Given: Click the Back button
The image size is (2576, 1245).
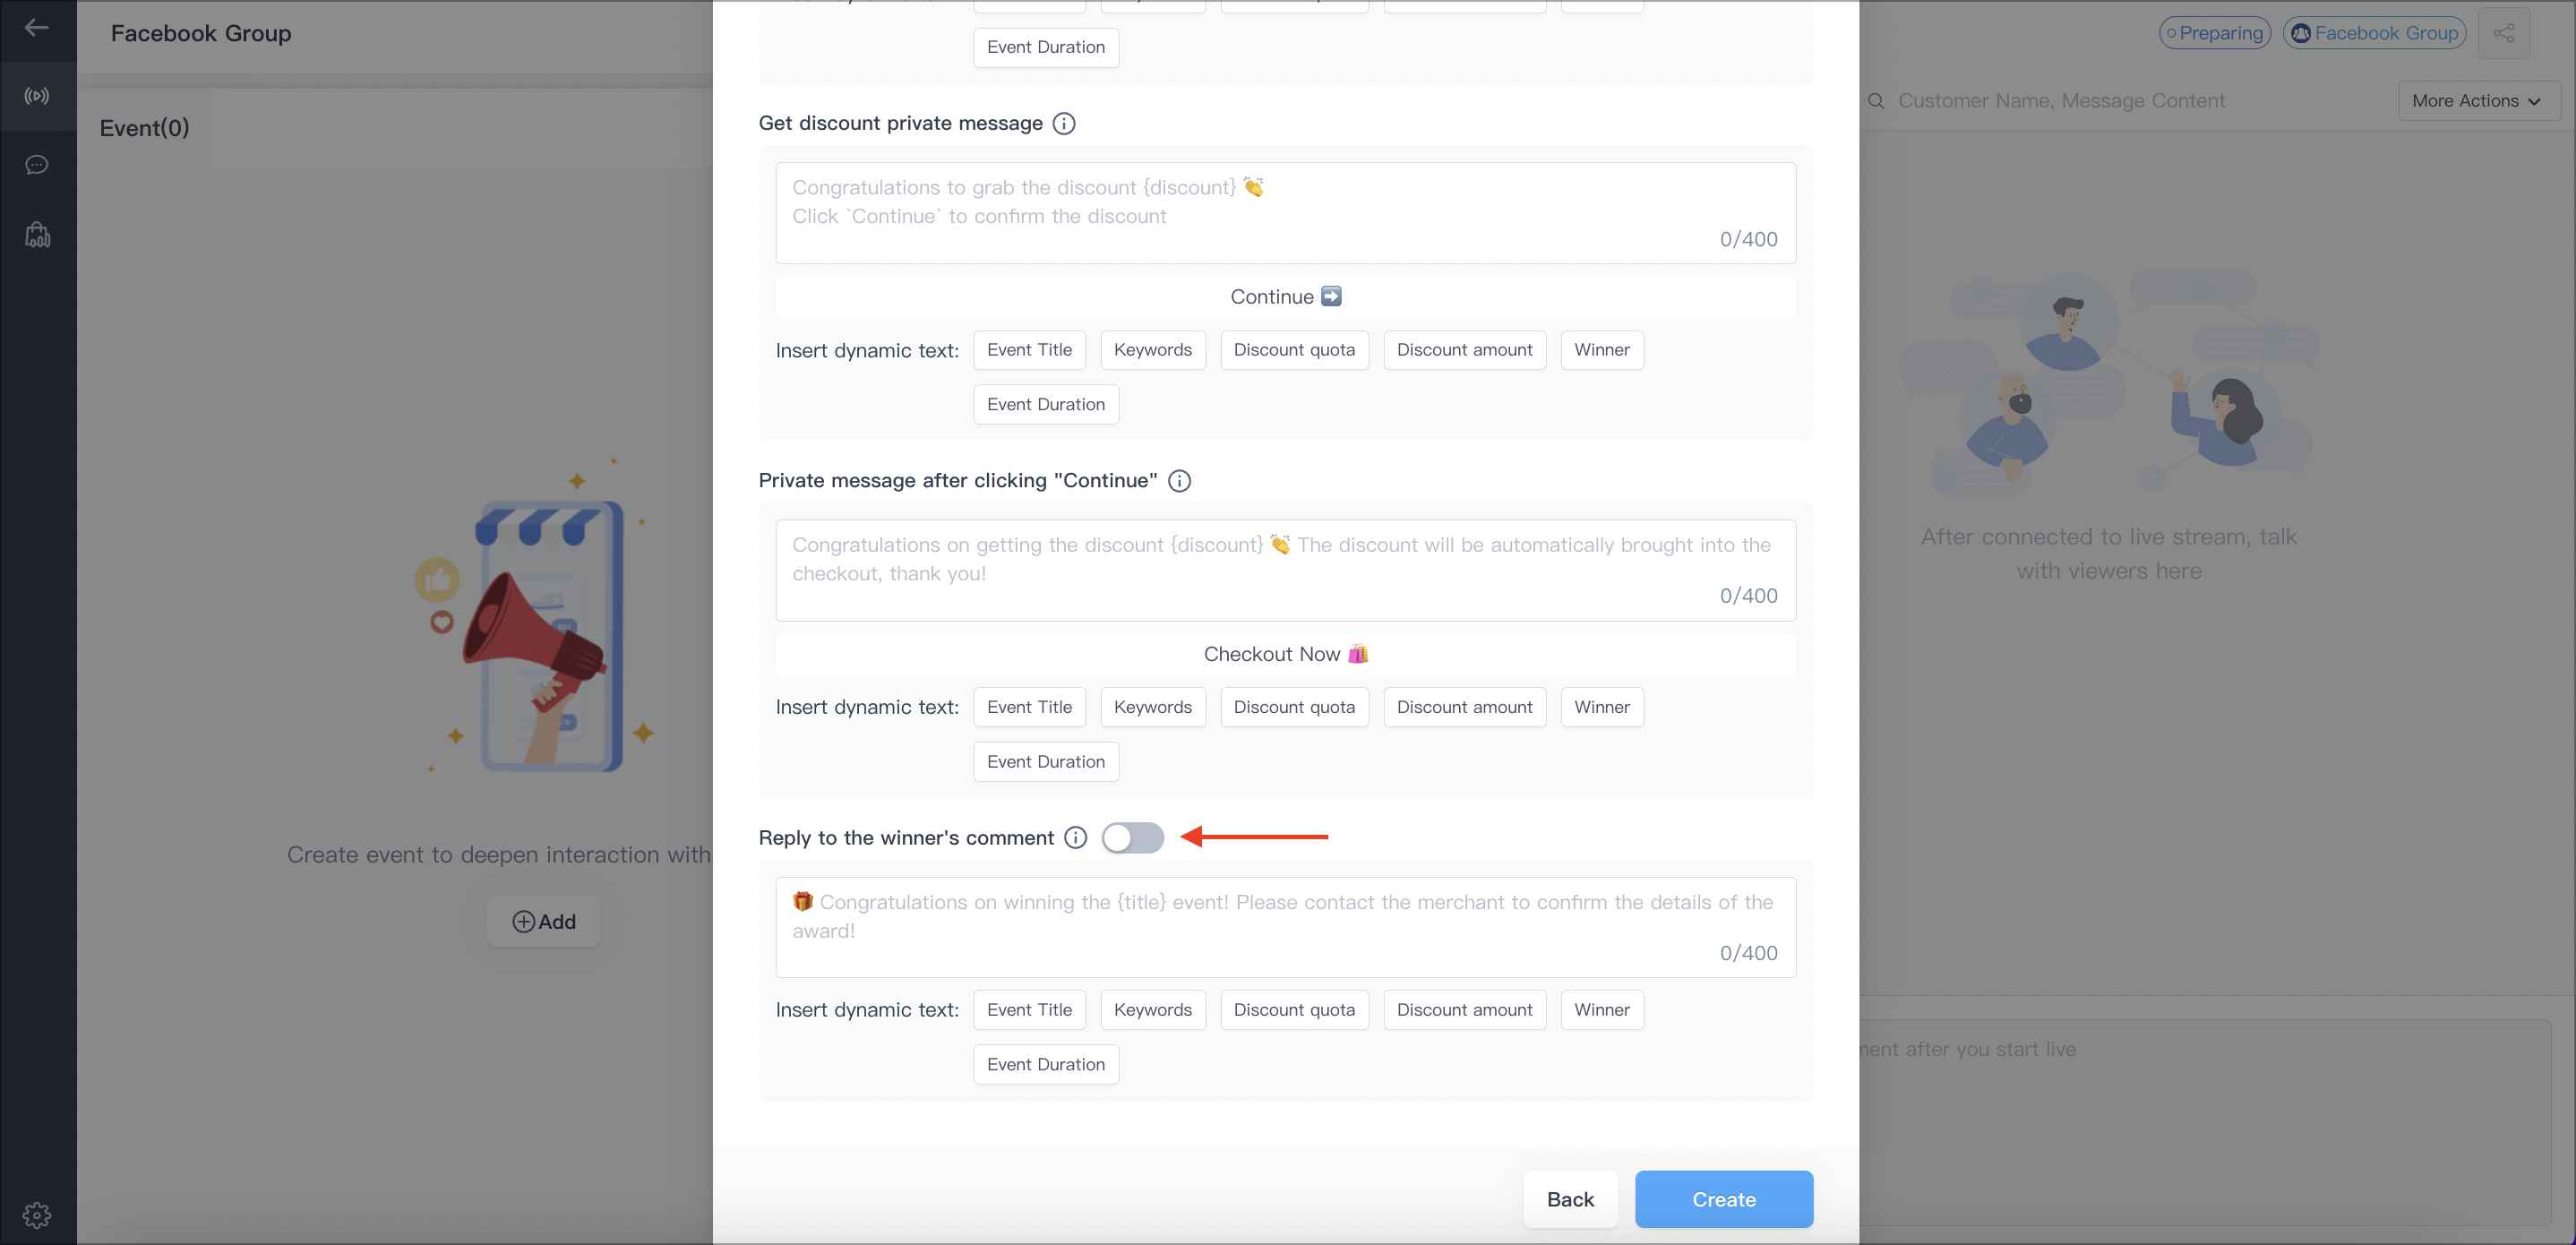Looking at the screenshot, I should pyautogui.click(x=1570, y=1199).
